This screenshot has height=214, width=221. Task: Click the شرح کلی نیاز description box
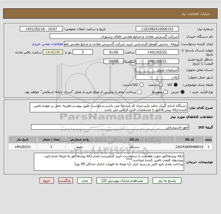point(109,108)
